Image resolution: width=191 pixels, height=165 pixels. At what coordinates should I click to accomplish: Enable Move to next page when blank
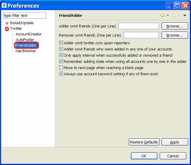(61, 67)
